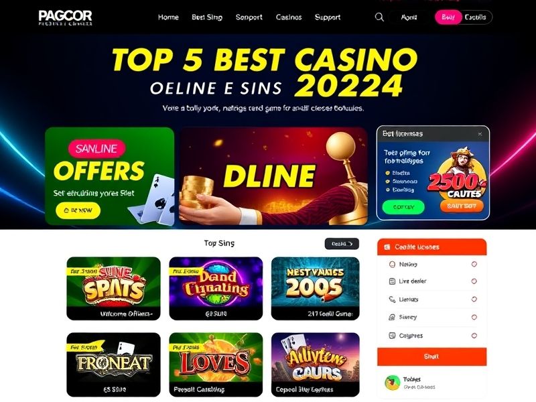Click the icon next to Liemay entry
The width and height of the screenshot is (536, 402).
pyautogui.click(x=392, y=299)
